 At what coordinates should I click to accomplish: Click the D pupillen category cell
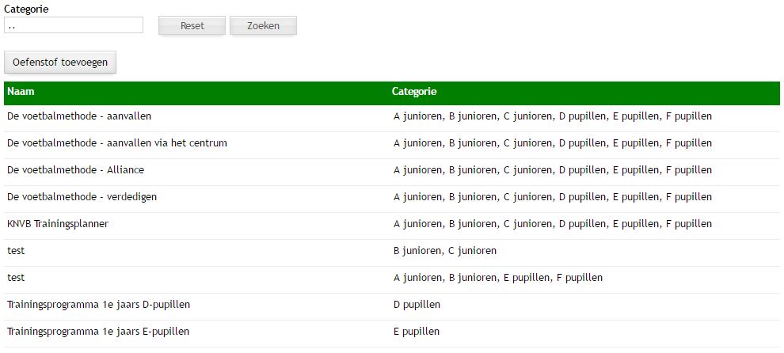click(417, 305)
